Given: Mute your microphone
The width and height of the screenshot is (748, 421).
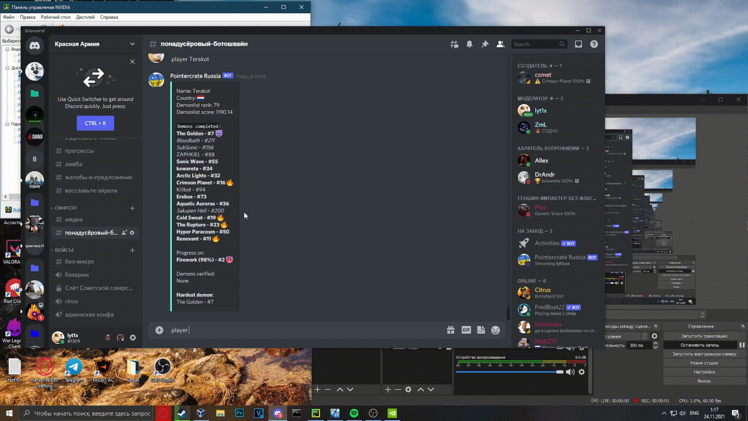Looking at the screenshot, I should point(108,338).
